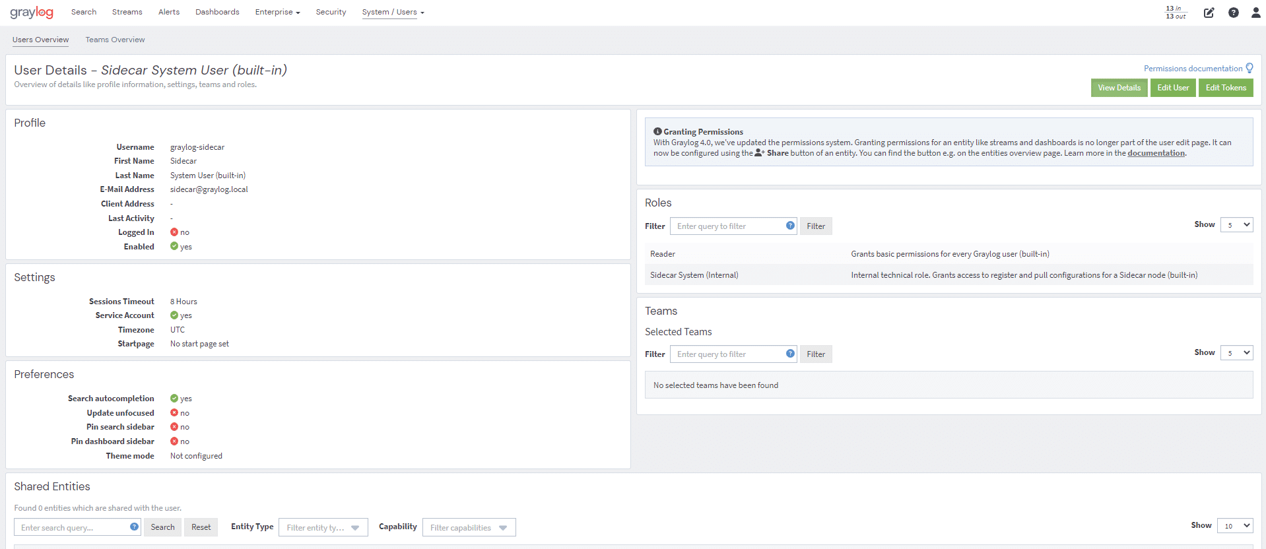Click the Roles filter help icon
The width and height of the screenshot is (1266, 549).
[x=790, y=226]
